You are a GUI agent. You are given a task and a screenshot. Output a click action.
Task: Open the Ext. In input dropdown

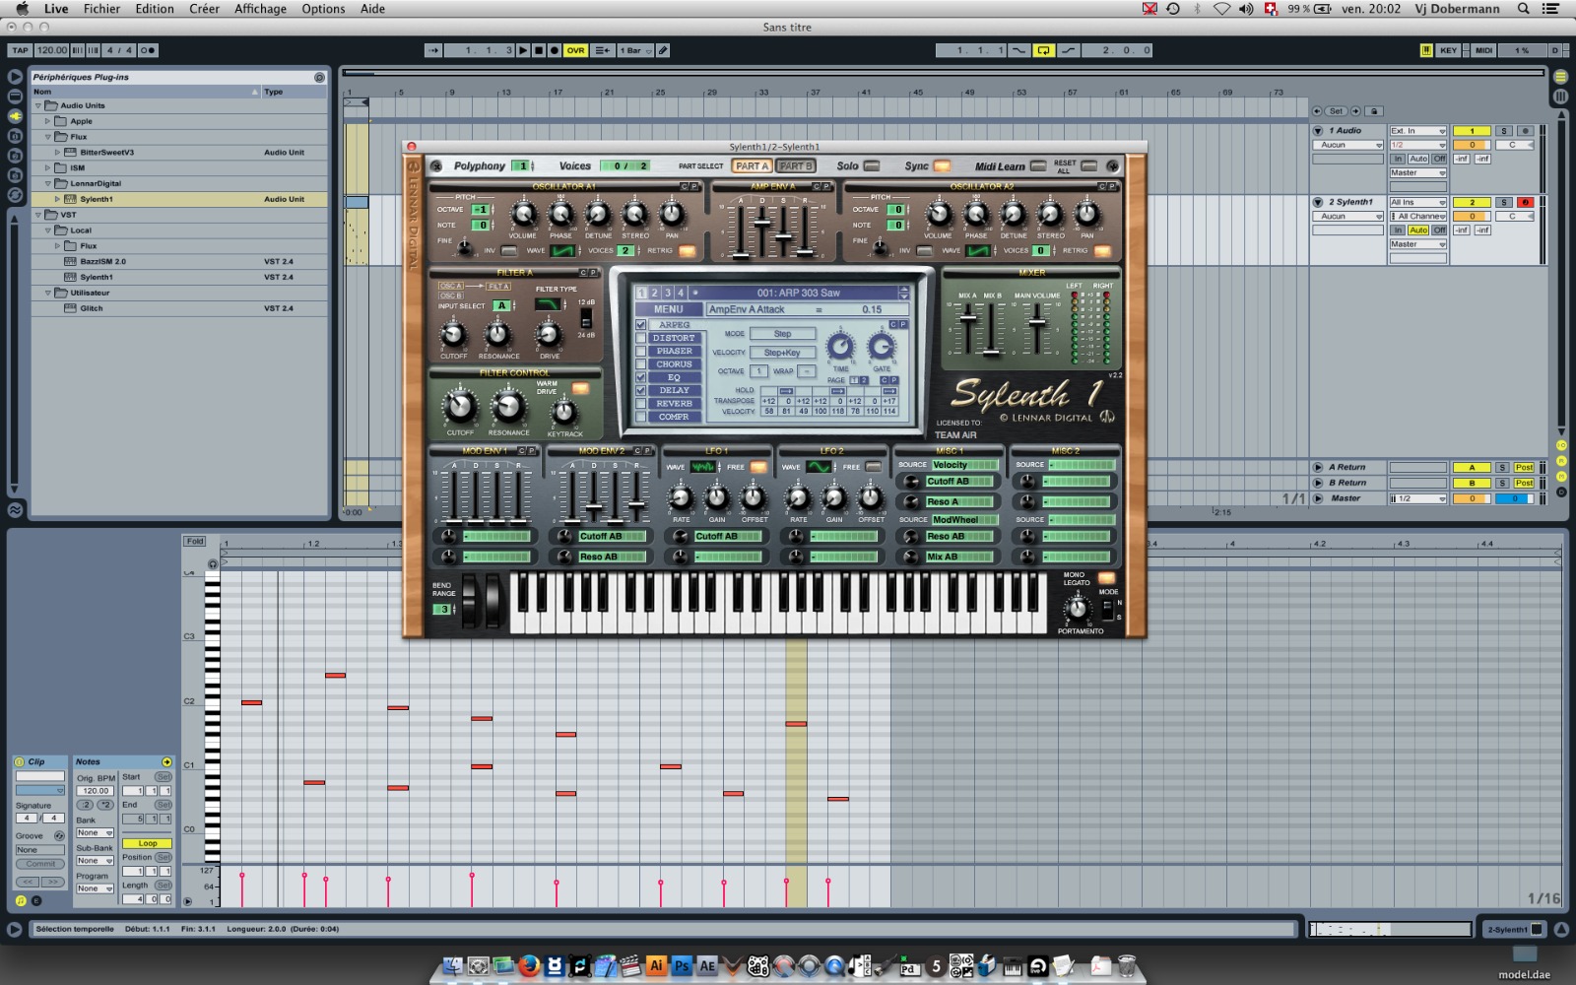1417,131
